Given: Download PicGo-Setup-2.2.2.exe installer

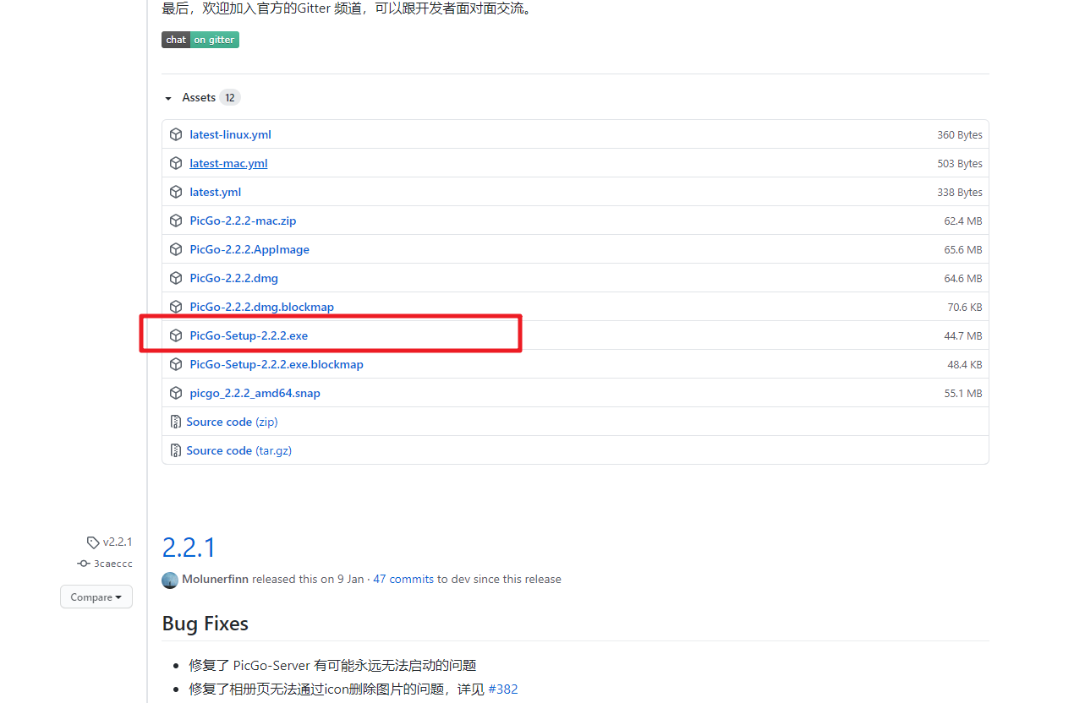Looking at the screenshot, I should (x=249, y=335).
